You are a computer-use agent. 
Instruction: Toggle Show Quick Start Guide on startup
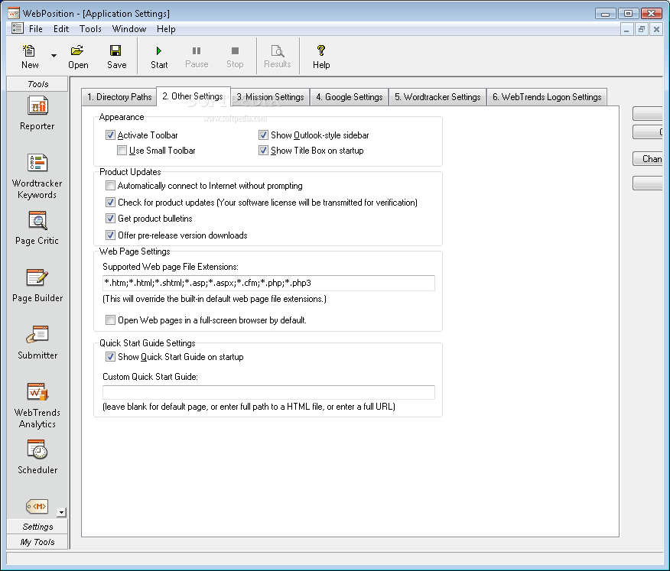tap(110, 357)
